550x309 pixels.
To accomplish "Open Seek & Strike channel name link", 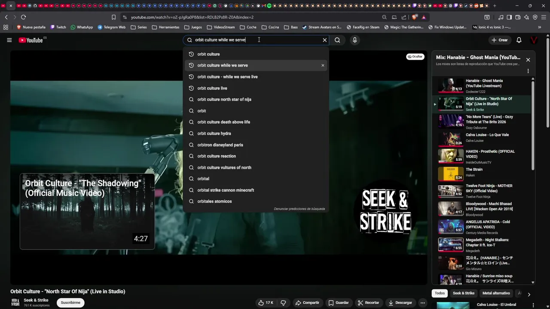I will (36, 300).
